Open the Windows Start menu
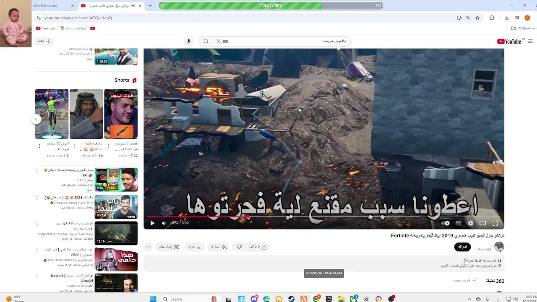This screenshot has width=537, height=302. click(x=153, y=299)
